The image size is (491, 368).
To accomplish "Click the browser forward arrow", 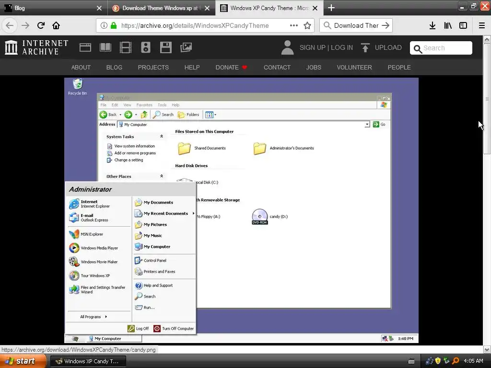I will click(x=25, y=25).
